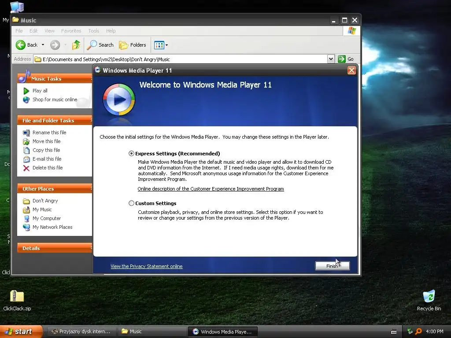The width and height of the screenshot is (451, 338).
Task: Click the Forward arrow icon in the toolbar
Action: point(55,45)
